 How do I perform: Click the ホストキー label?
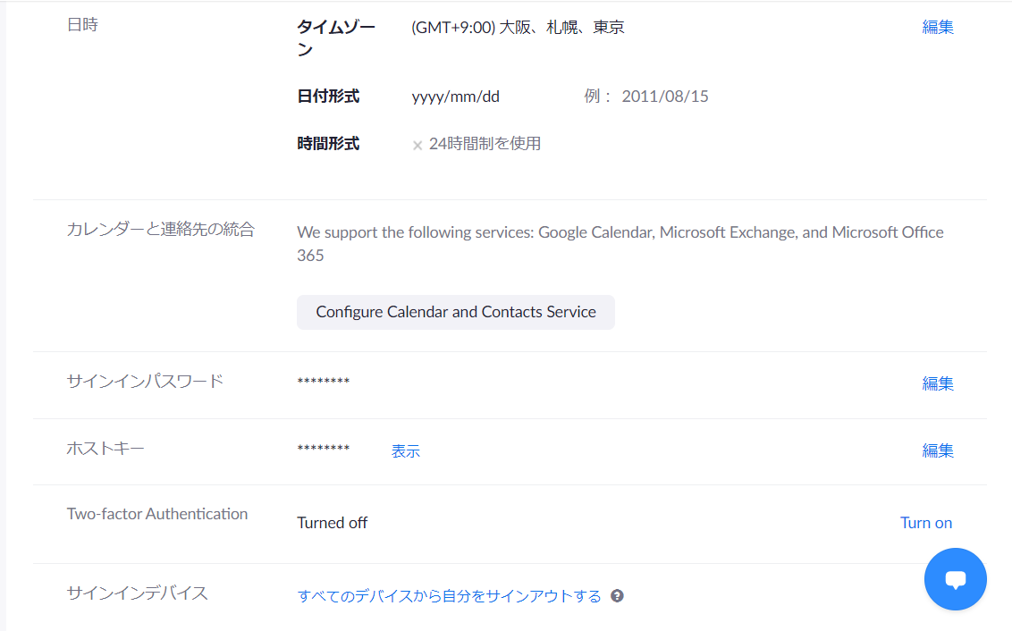pyautogui.click(x=105, y=448)
